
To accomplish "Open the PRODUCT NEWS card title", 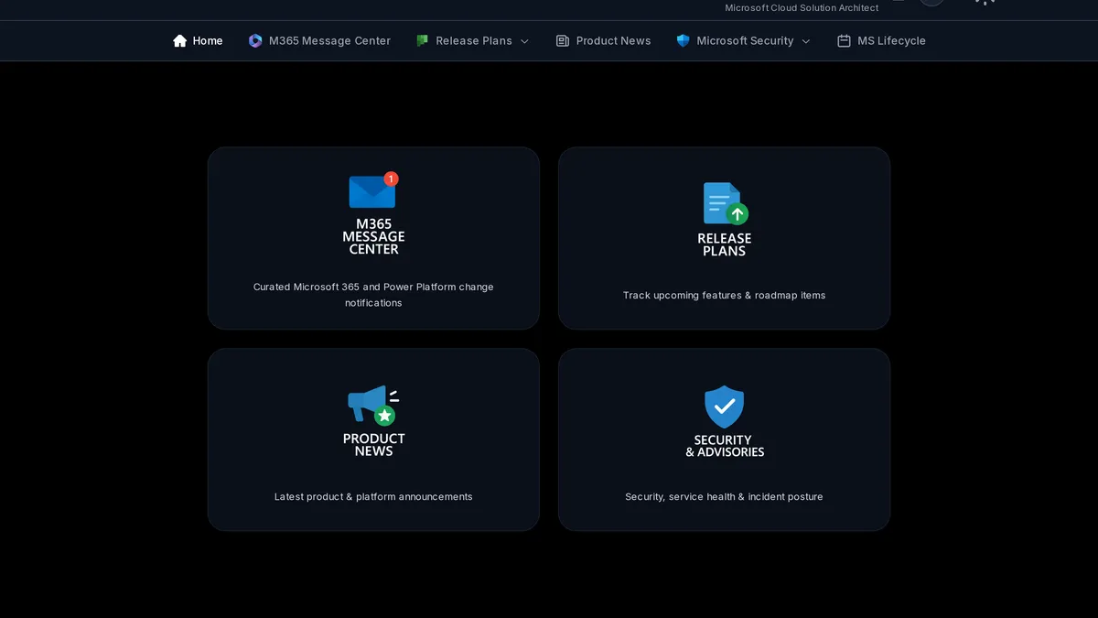I will (x=373, y=445).
